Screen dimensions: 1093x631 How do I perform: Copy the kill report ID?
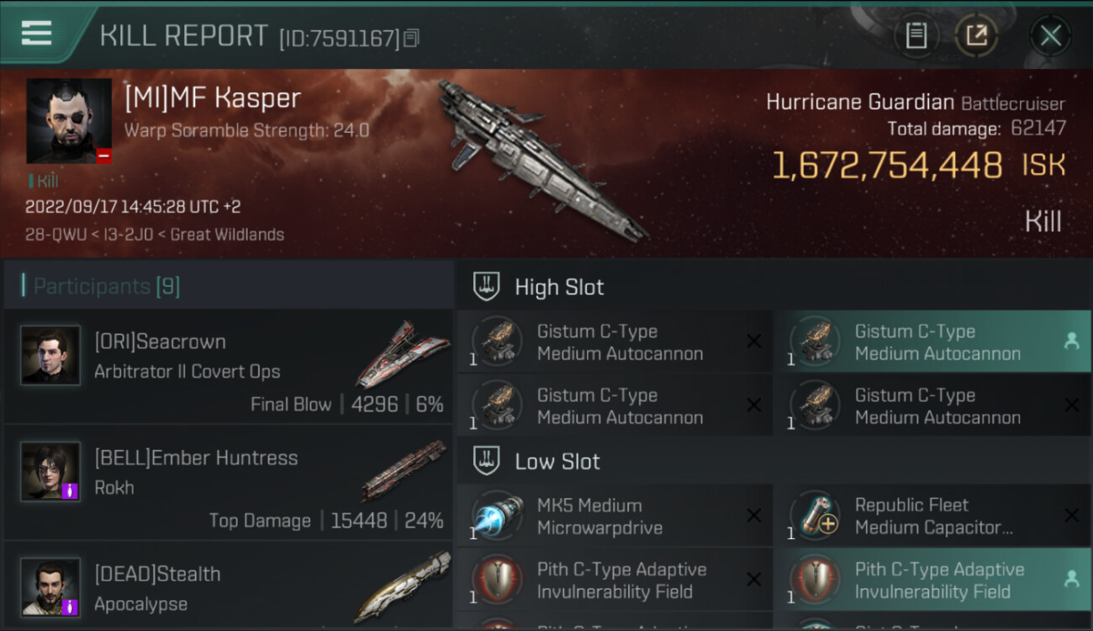tap(411, 39)
